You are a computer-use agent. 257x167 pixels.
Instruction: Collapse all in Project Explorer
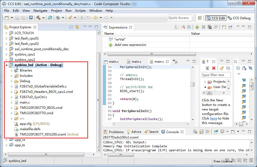(71, 27)
